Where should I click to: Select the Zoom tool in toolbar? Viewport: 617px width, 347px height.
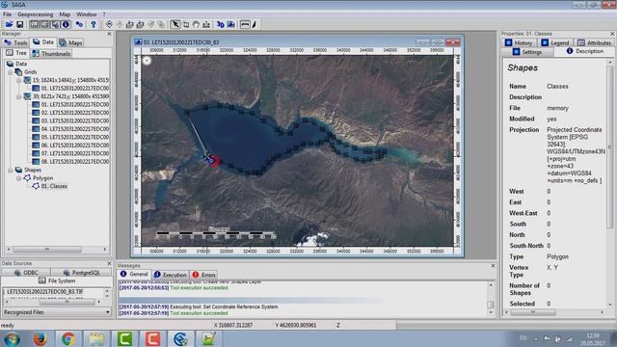186,24
